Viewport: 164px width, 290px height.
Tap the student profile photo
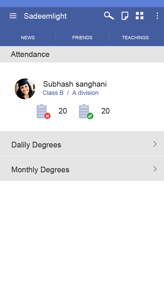tap(25, 89)
